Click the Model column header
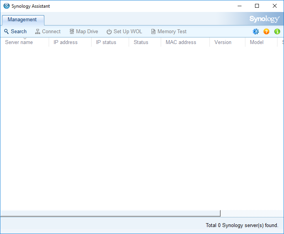The width and height of the screenshot is (284, 234). (261, 42)
